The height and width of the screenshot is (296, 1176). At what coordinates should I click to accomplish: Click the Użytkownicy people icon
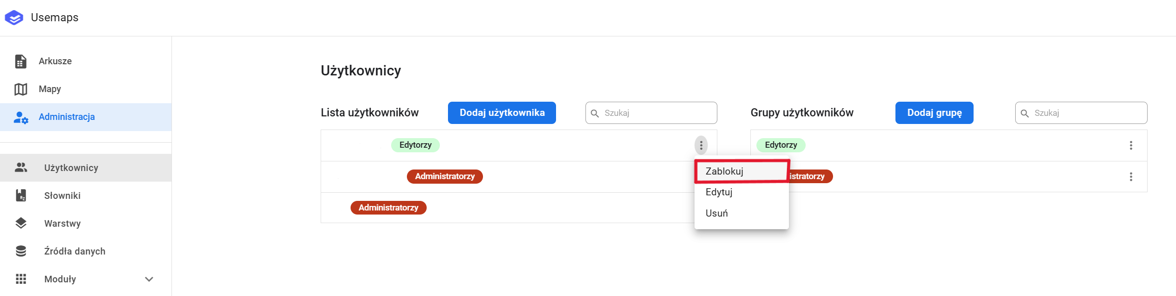(x=21, y=167)
